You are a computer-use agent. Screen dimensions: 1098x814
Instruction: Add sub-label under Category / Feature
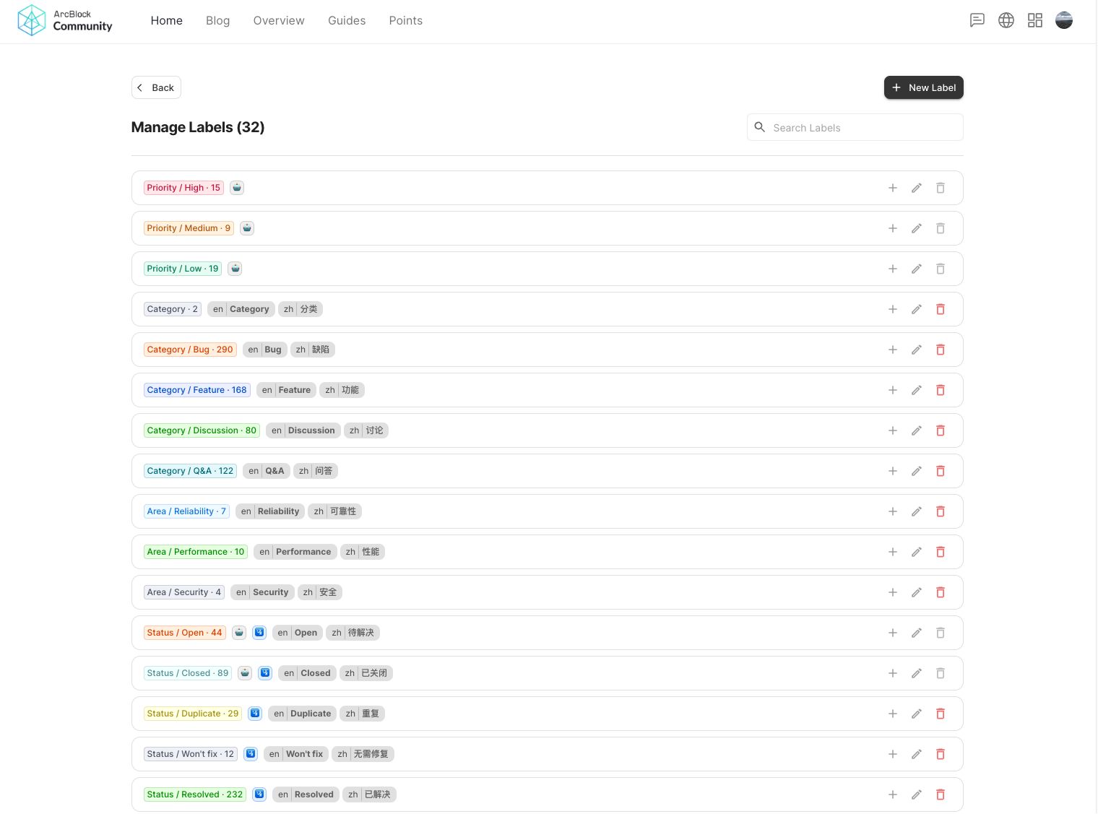coord(892,390)
